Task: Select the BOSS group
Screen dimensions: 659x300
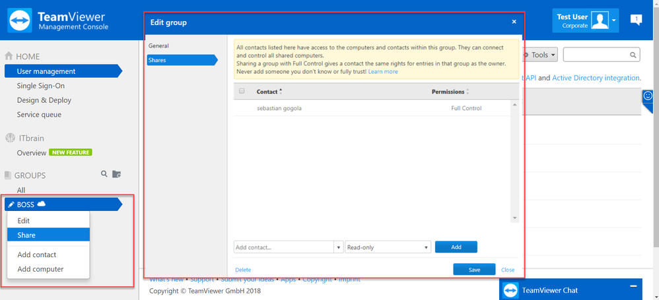Action: (63, 204)
